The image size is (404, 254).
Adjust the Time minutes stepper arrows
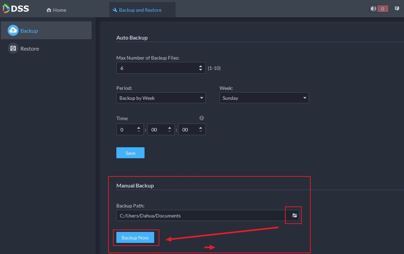pos(170,130)
